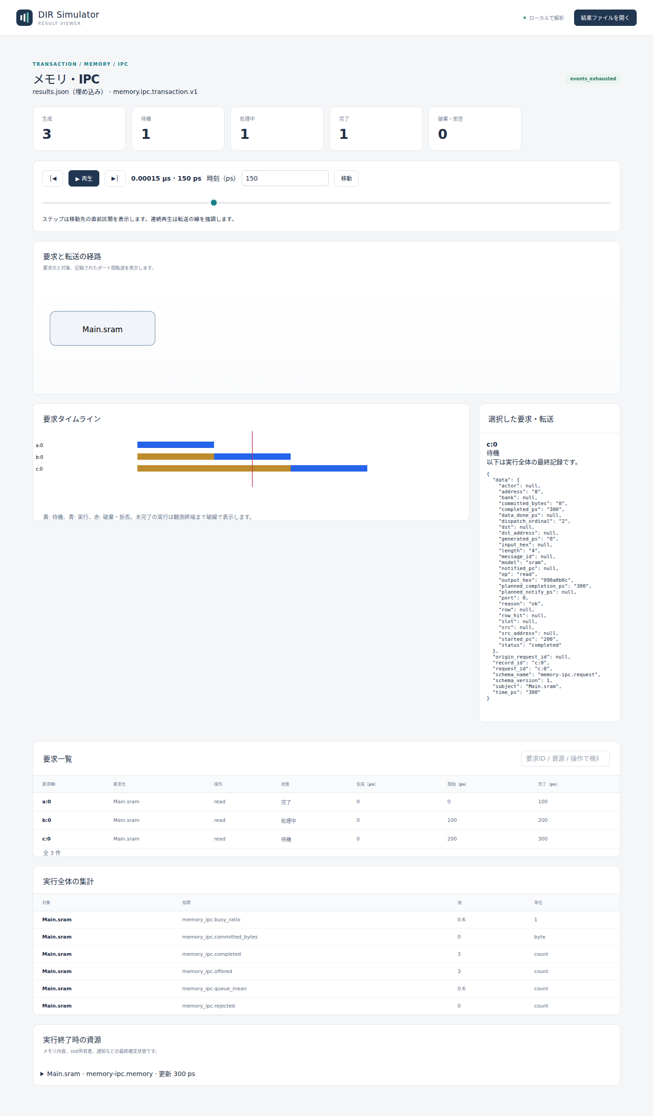653x1116 pixels.
Task: Click the 処理中 count card
Action: 277,128
